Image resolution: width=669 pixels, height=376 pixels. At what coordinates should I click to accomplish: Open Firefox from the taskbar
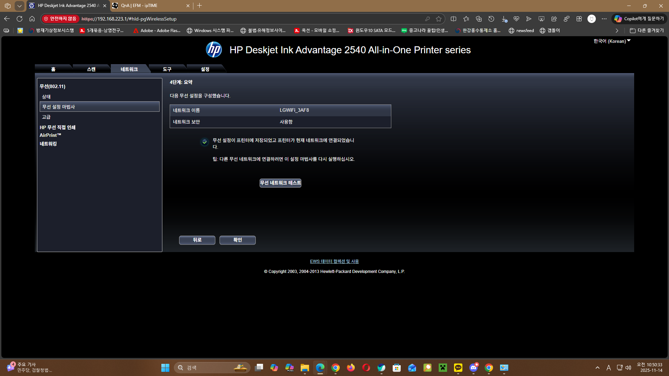point(351,368)
